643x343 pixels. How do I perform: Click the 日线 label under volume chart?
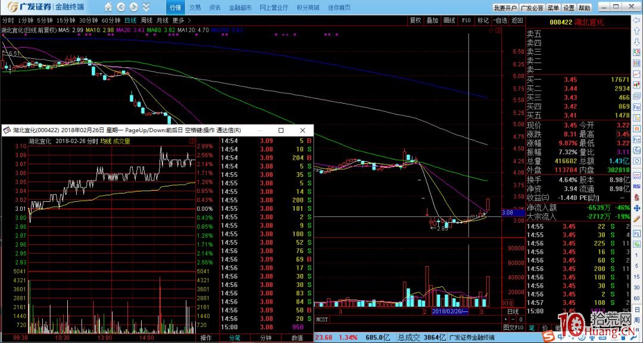(x=513, y=311)
